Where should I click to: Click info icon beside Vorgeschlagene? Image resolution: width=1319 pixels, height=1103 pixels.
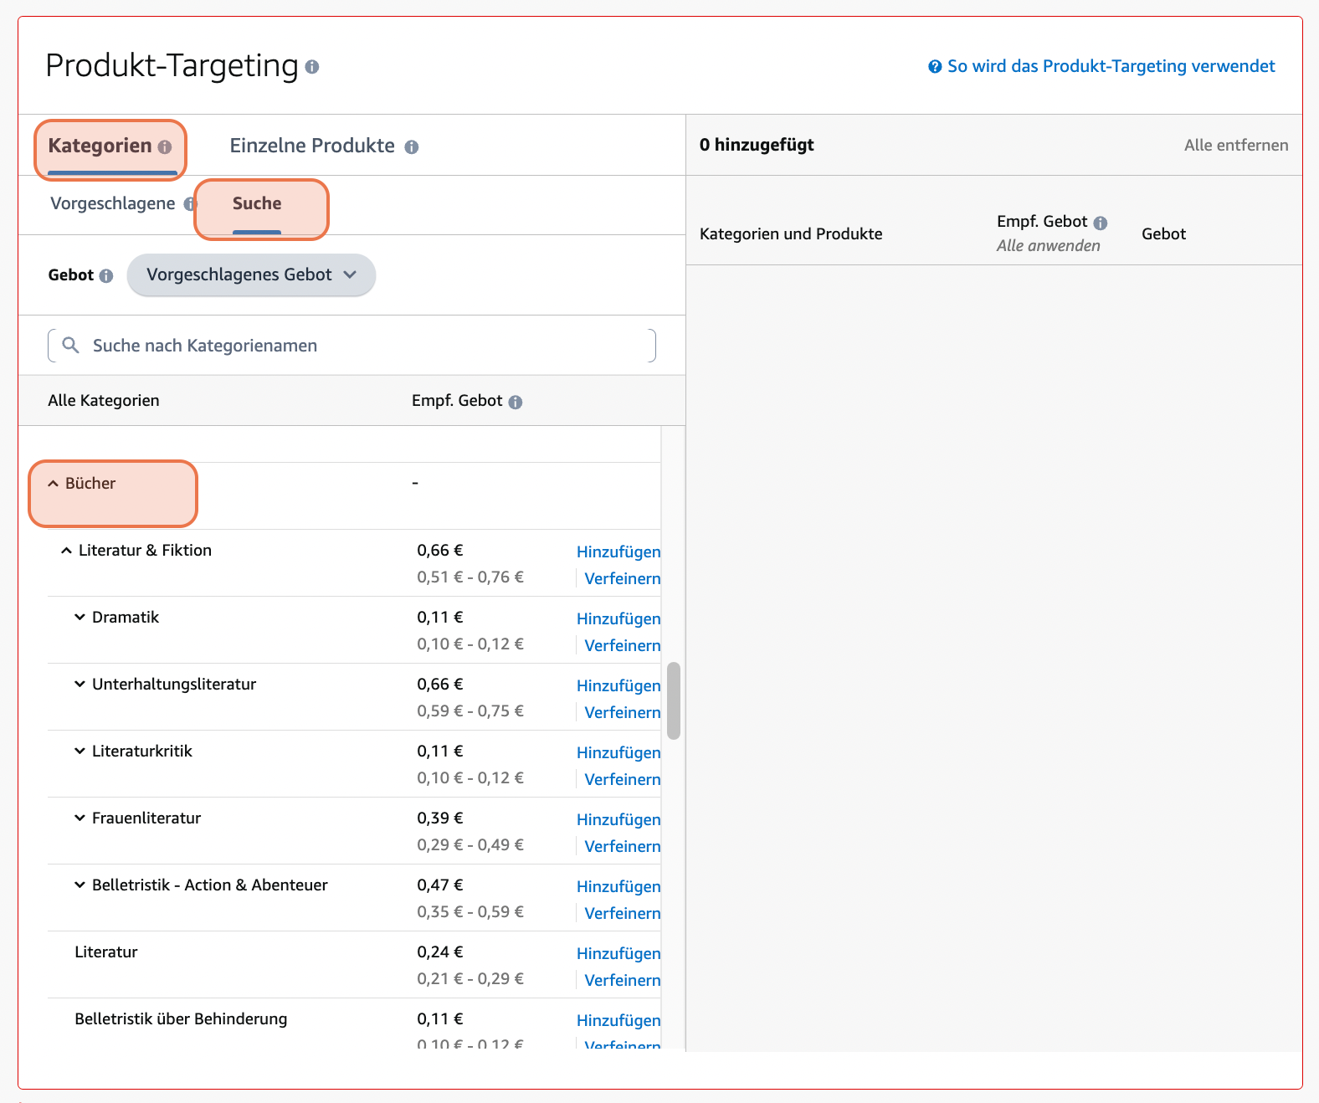click(190, 204)
